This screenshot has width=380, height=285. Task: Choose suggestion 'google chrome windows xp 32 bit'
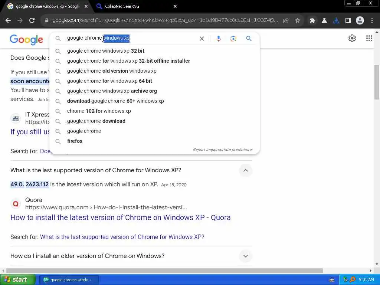pyautogui.click(x=155, y=51)
